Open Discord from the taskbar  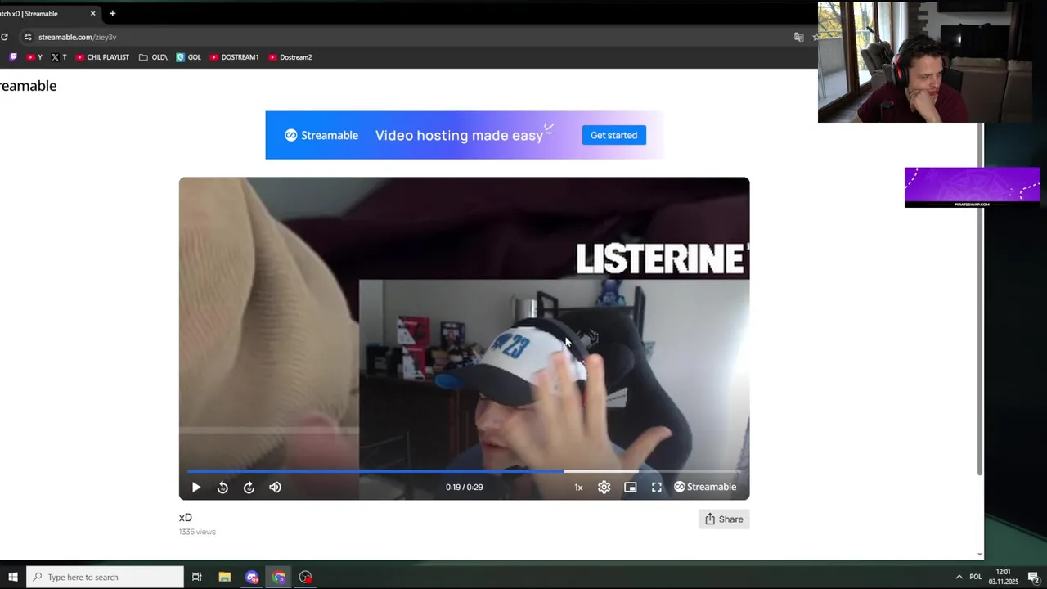click(x=252, y=577)
